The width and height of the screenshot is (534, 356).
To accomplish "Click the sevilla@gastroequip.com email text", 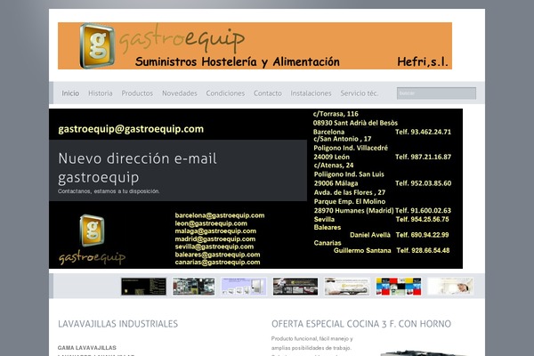I will (x=214, y=247).
